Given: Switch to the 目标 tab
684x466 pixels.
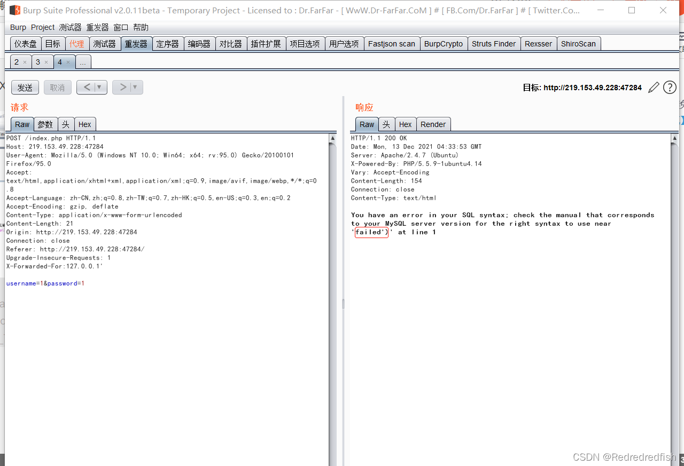Looking at the screenshot, I should click(53, 44).
